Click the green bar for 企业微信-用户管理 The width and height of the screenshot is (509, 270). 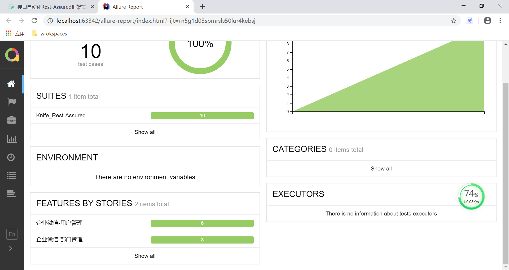point(202,223)
